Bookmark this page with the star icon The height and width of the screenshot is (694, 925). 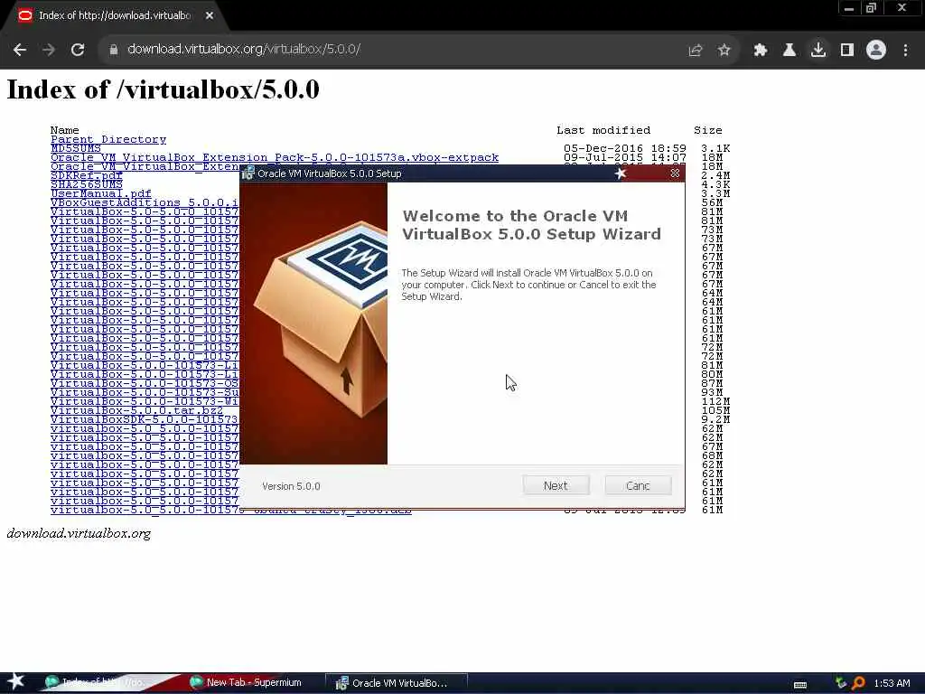click(724, 51)
